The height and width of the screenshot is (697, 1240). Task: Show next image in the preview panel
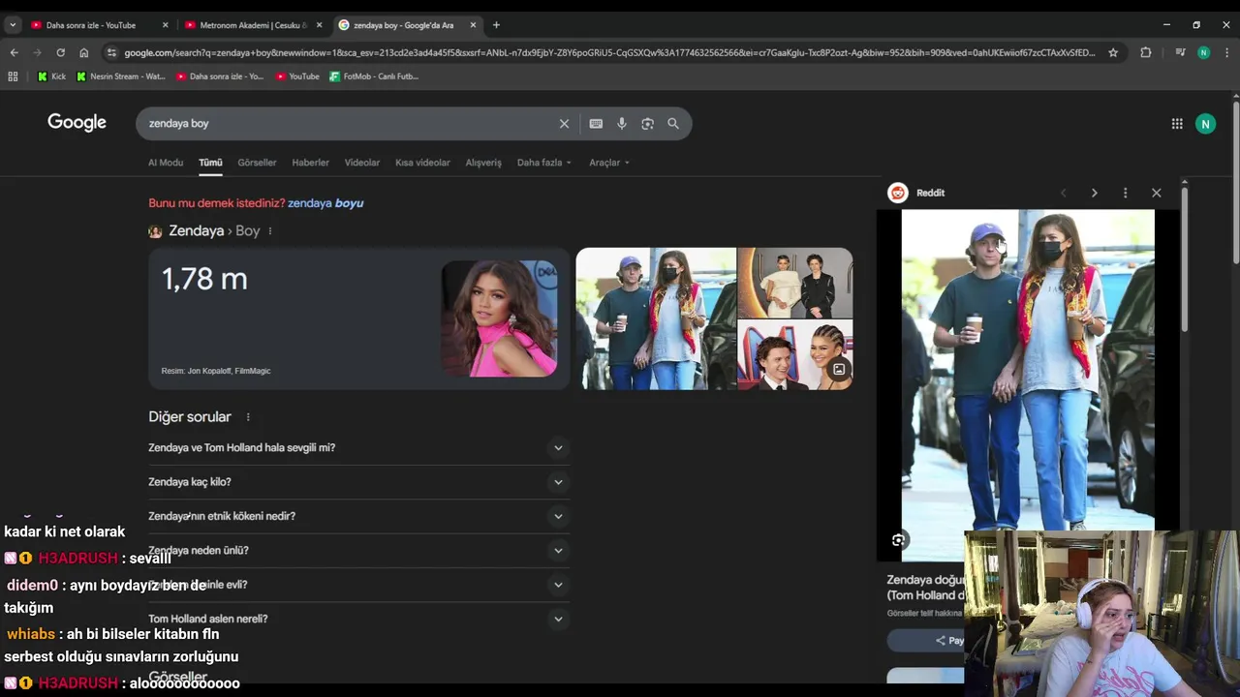point(1094,193)
